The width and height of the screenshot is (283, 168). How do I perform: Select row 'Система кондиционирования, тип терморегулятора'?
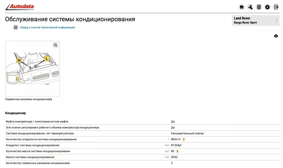coord(142,133)
